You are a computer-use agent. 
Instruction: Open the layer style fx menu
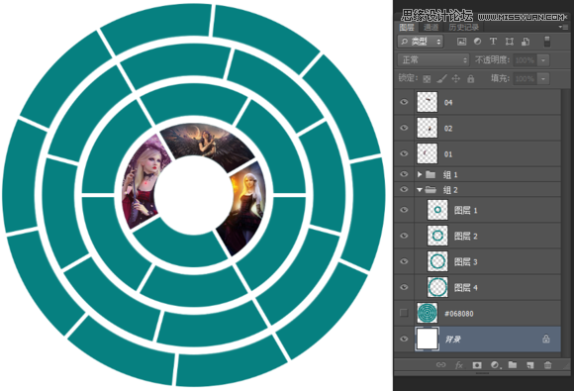459,364
